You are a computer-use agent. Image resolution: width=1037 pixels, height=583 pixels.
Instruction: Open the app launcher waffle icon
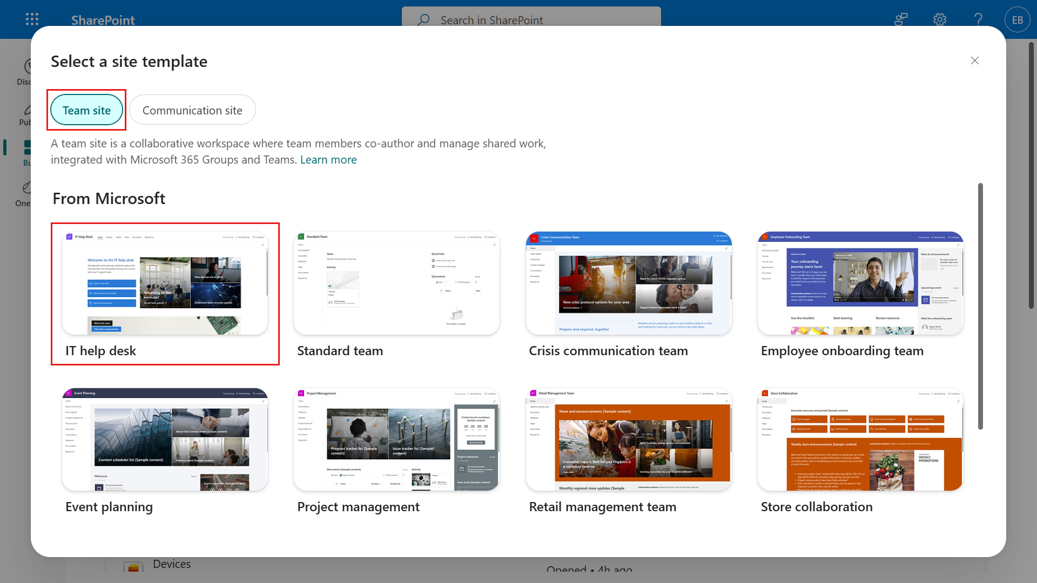32,19
